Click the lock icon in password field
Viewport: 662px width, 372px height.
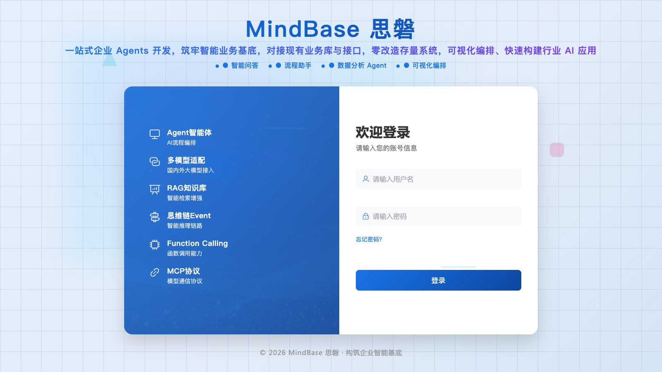click(x=366, y=216)
